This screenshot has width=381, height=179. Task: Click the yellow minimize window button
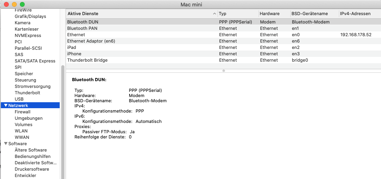click(14, 4)
